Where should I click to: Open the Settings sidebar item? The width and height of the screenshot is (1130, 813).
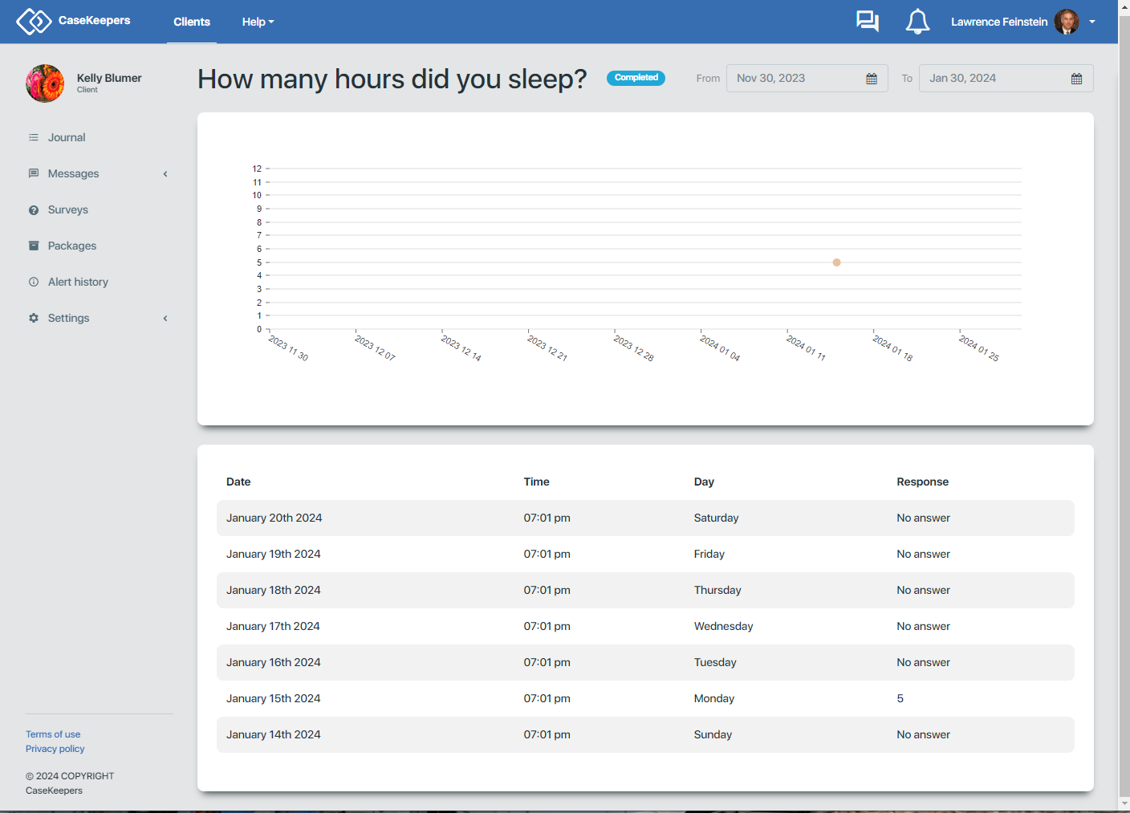tap(68, 318)
